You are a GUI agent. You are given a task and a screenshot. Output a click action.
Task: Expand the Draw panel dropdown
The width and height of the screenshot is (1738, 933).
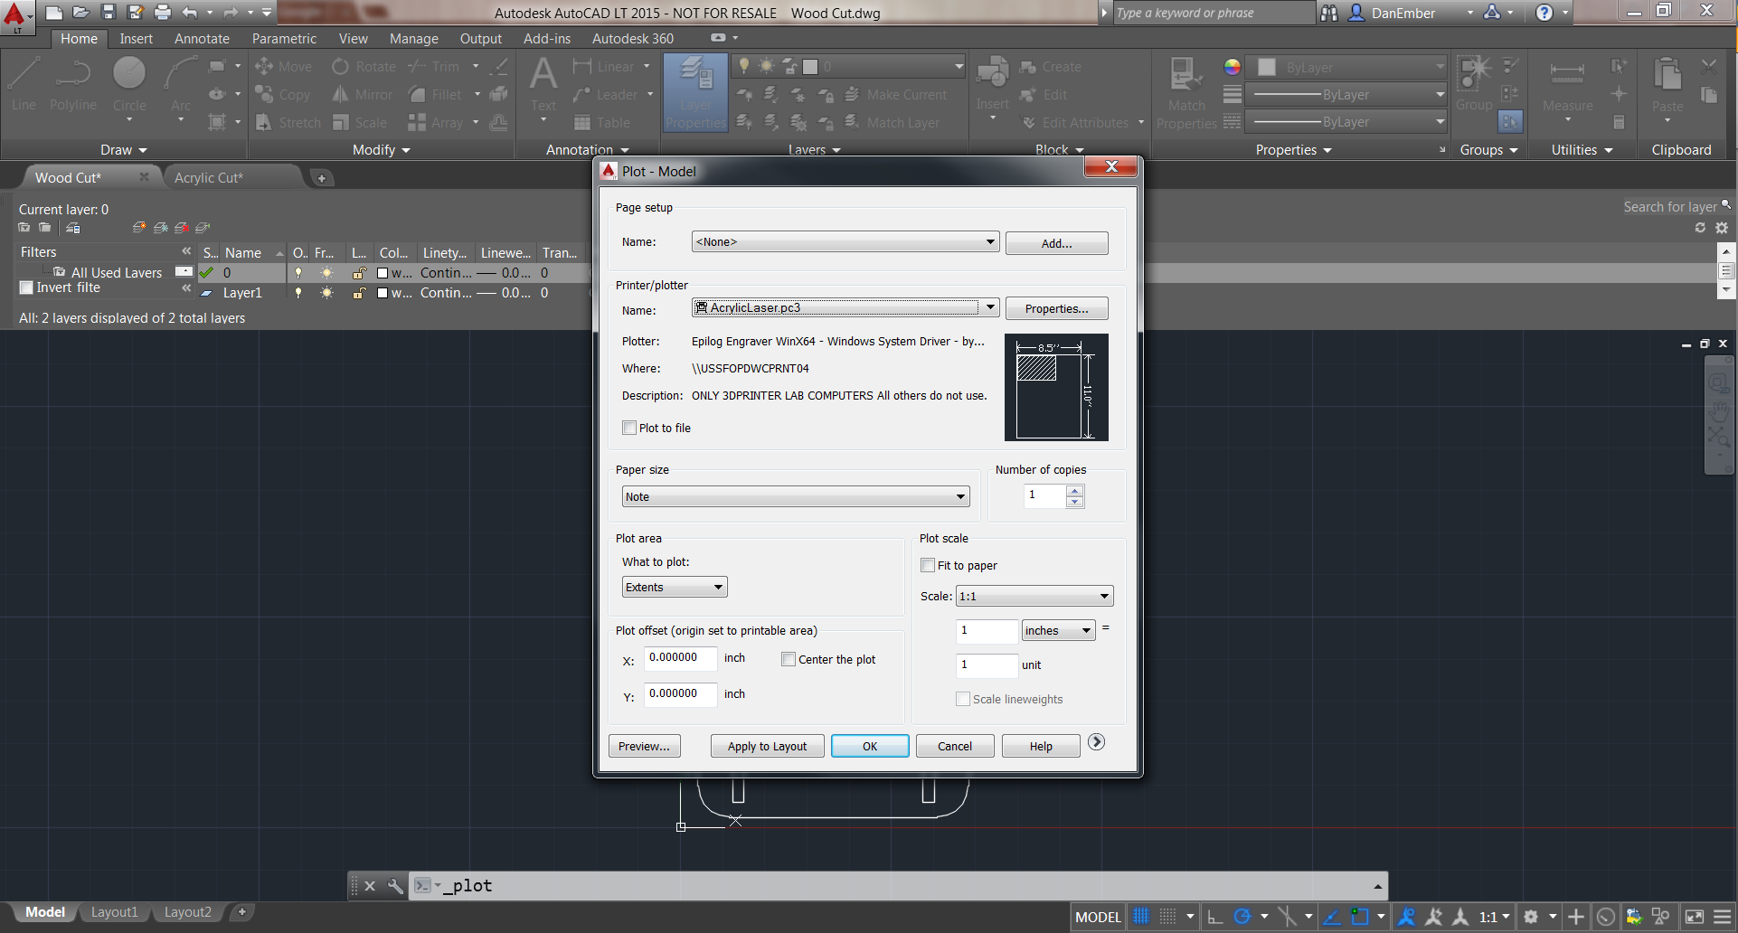click(x=124, y=150)
